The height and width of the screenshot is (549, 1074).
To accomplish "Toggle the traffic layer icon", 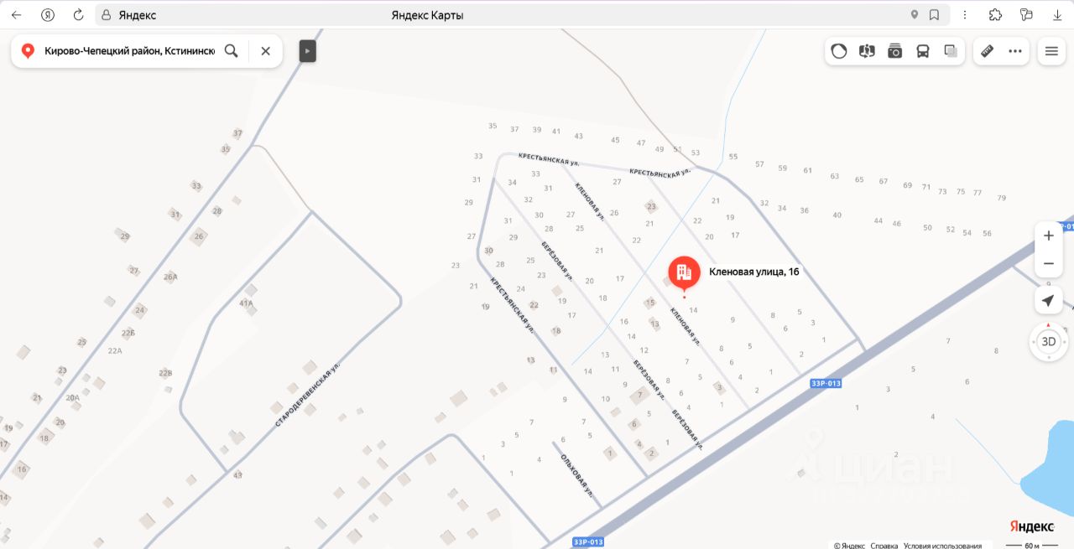I will click(x=839, y=51).
